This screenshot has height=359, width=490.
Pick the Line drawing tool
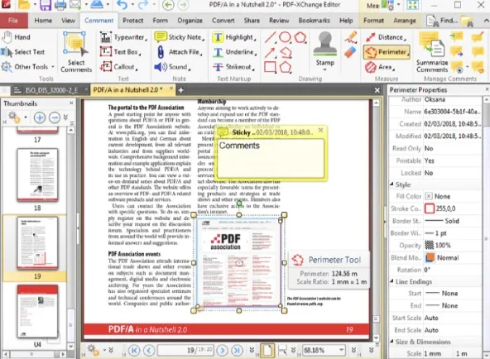[x=271, y=37]
